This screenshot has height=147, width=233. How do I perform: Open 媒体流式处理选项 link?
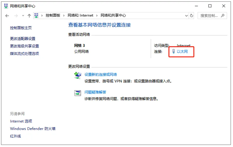point(24,54)
